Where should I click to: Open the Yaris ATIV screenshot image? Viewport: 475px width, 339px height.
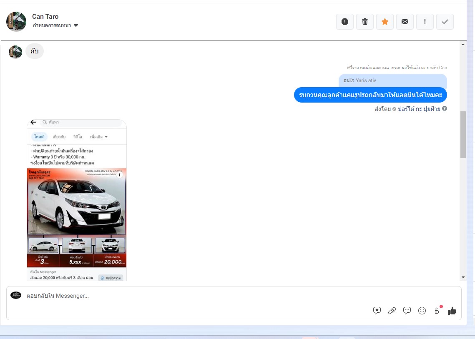[77, 200]
